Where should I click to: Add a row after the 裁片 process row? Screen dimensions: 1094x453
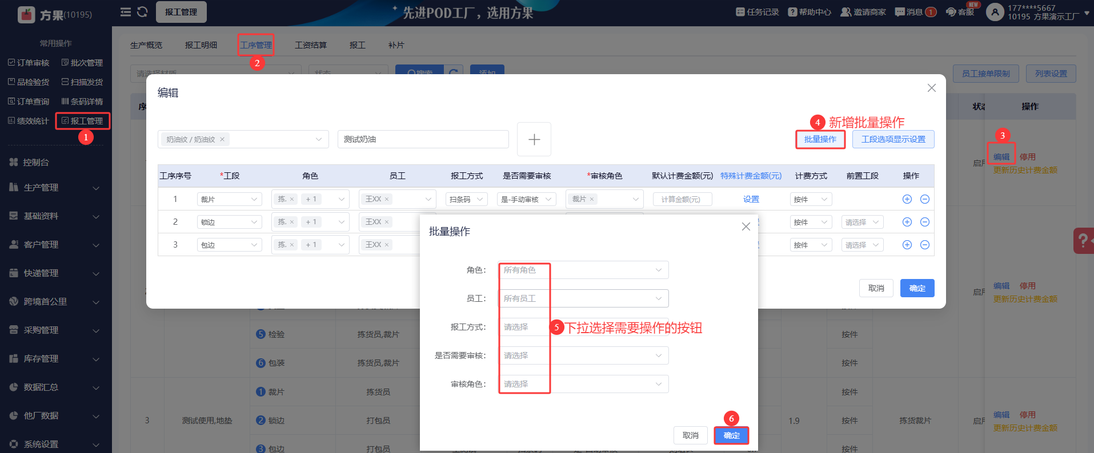(x=907, y=199)
